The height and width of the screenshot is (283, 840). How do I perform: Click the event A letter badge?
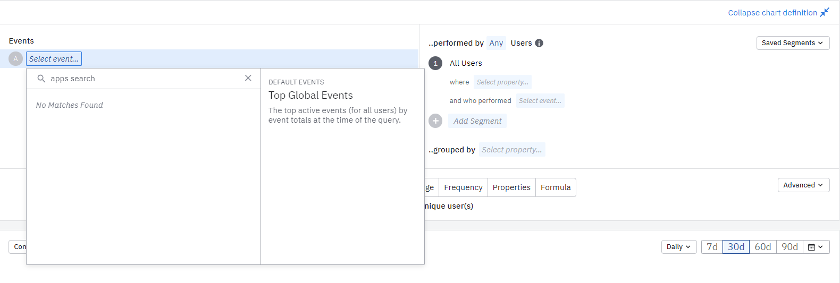pos(15,59)
